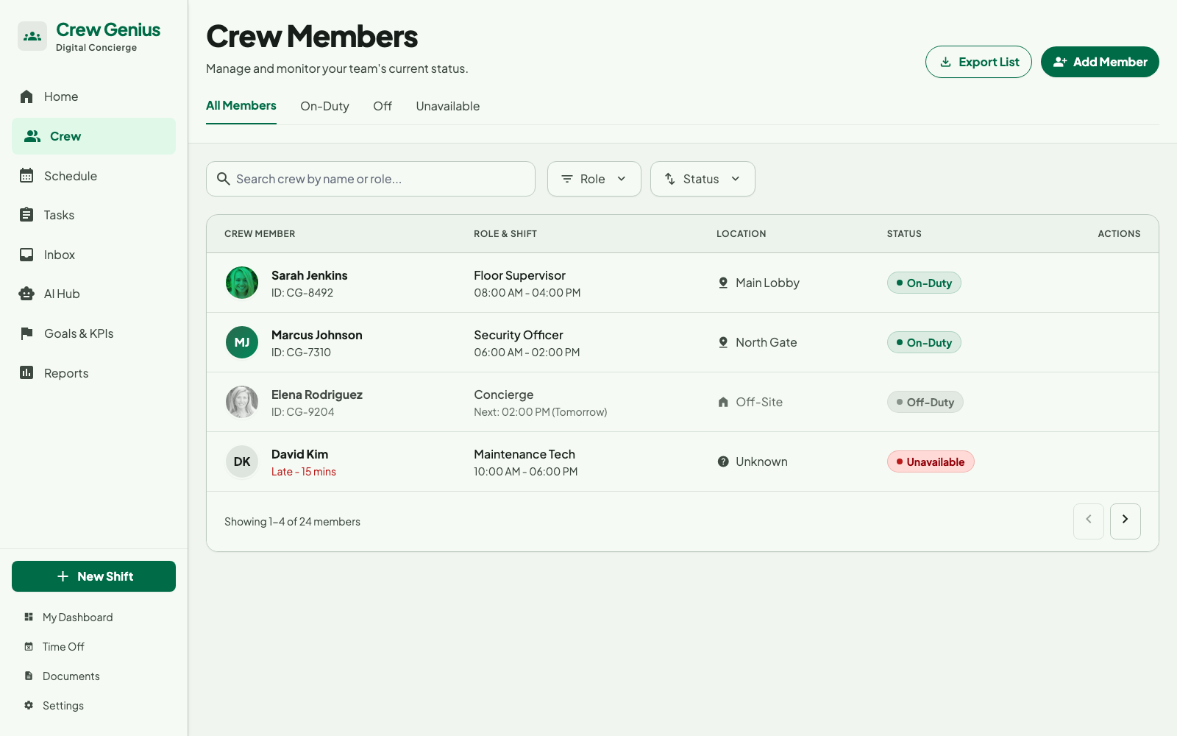1177x736 pixels.
Task: Click the sort arrows icon in Status dropdown
Action: tap(670, 179)
